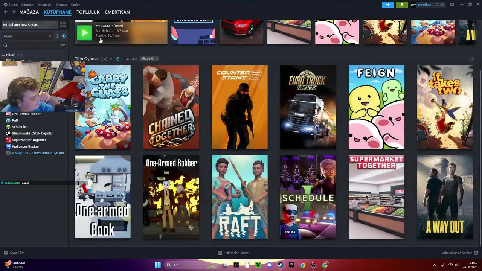The image size is (482, 271).
Task: Open the CMERTKAN profile tab
Action: (x=117, y=12)
